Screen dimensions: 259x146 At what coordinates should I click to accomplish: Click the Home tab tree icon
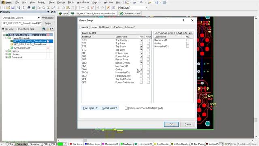(x=60, y=13)
